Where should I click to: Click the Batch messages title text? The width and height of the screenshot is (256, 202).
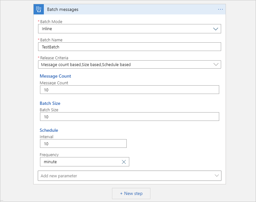tap(63, 9)
